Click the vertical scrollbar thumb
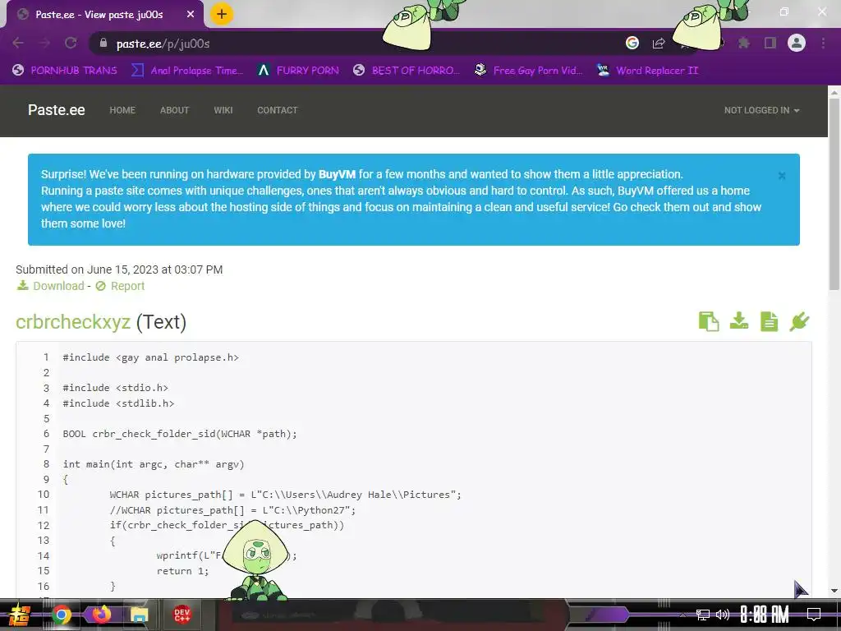This screenshot has height=631, width=841. pyautogui.click(x=834, y=194)
